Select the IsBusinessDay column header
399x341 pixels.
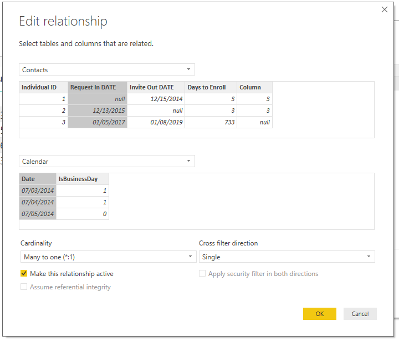coord(83,179)
